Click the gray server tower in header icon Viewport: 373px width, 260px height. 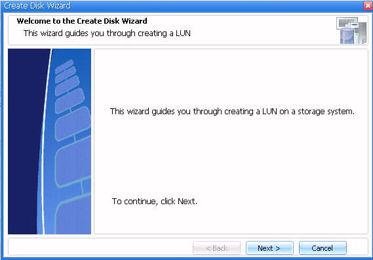tap(361, 33)
